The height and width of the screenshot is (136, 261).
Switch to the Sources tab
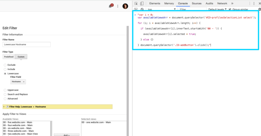coord(197,3)
